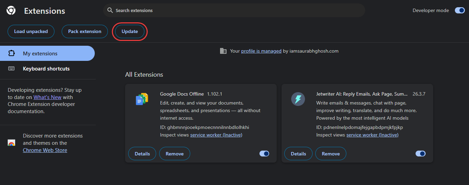Open the My extensions section
This screenshot has height=185, width=469.
[47, 53]
